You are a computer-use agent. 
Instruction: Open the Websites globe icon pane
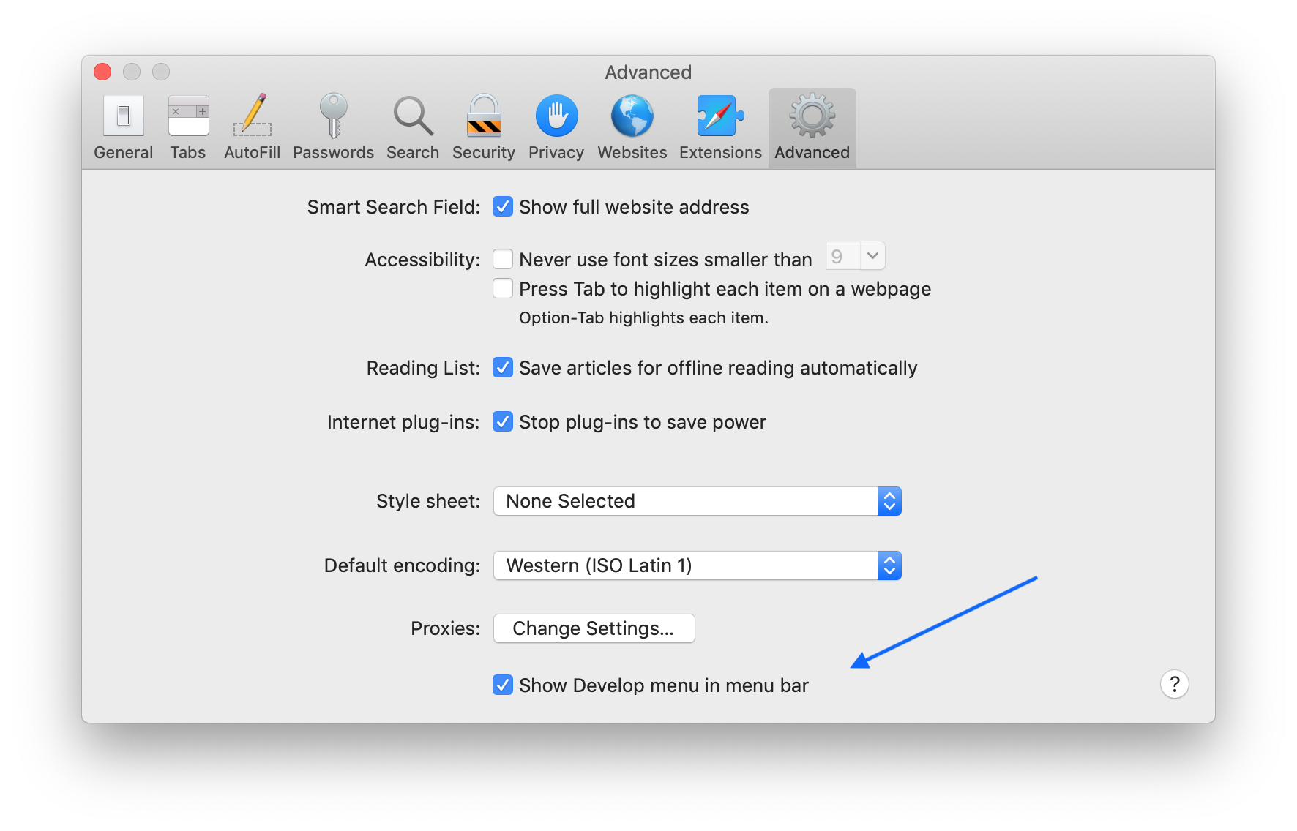pyautogui.click(x=632, y=128)
